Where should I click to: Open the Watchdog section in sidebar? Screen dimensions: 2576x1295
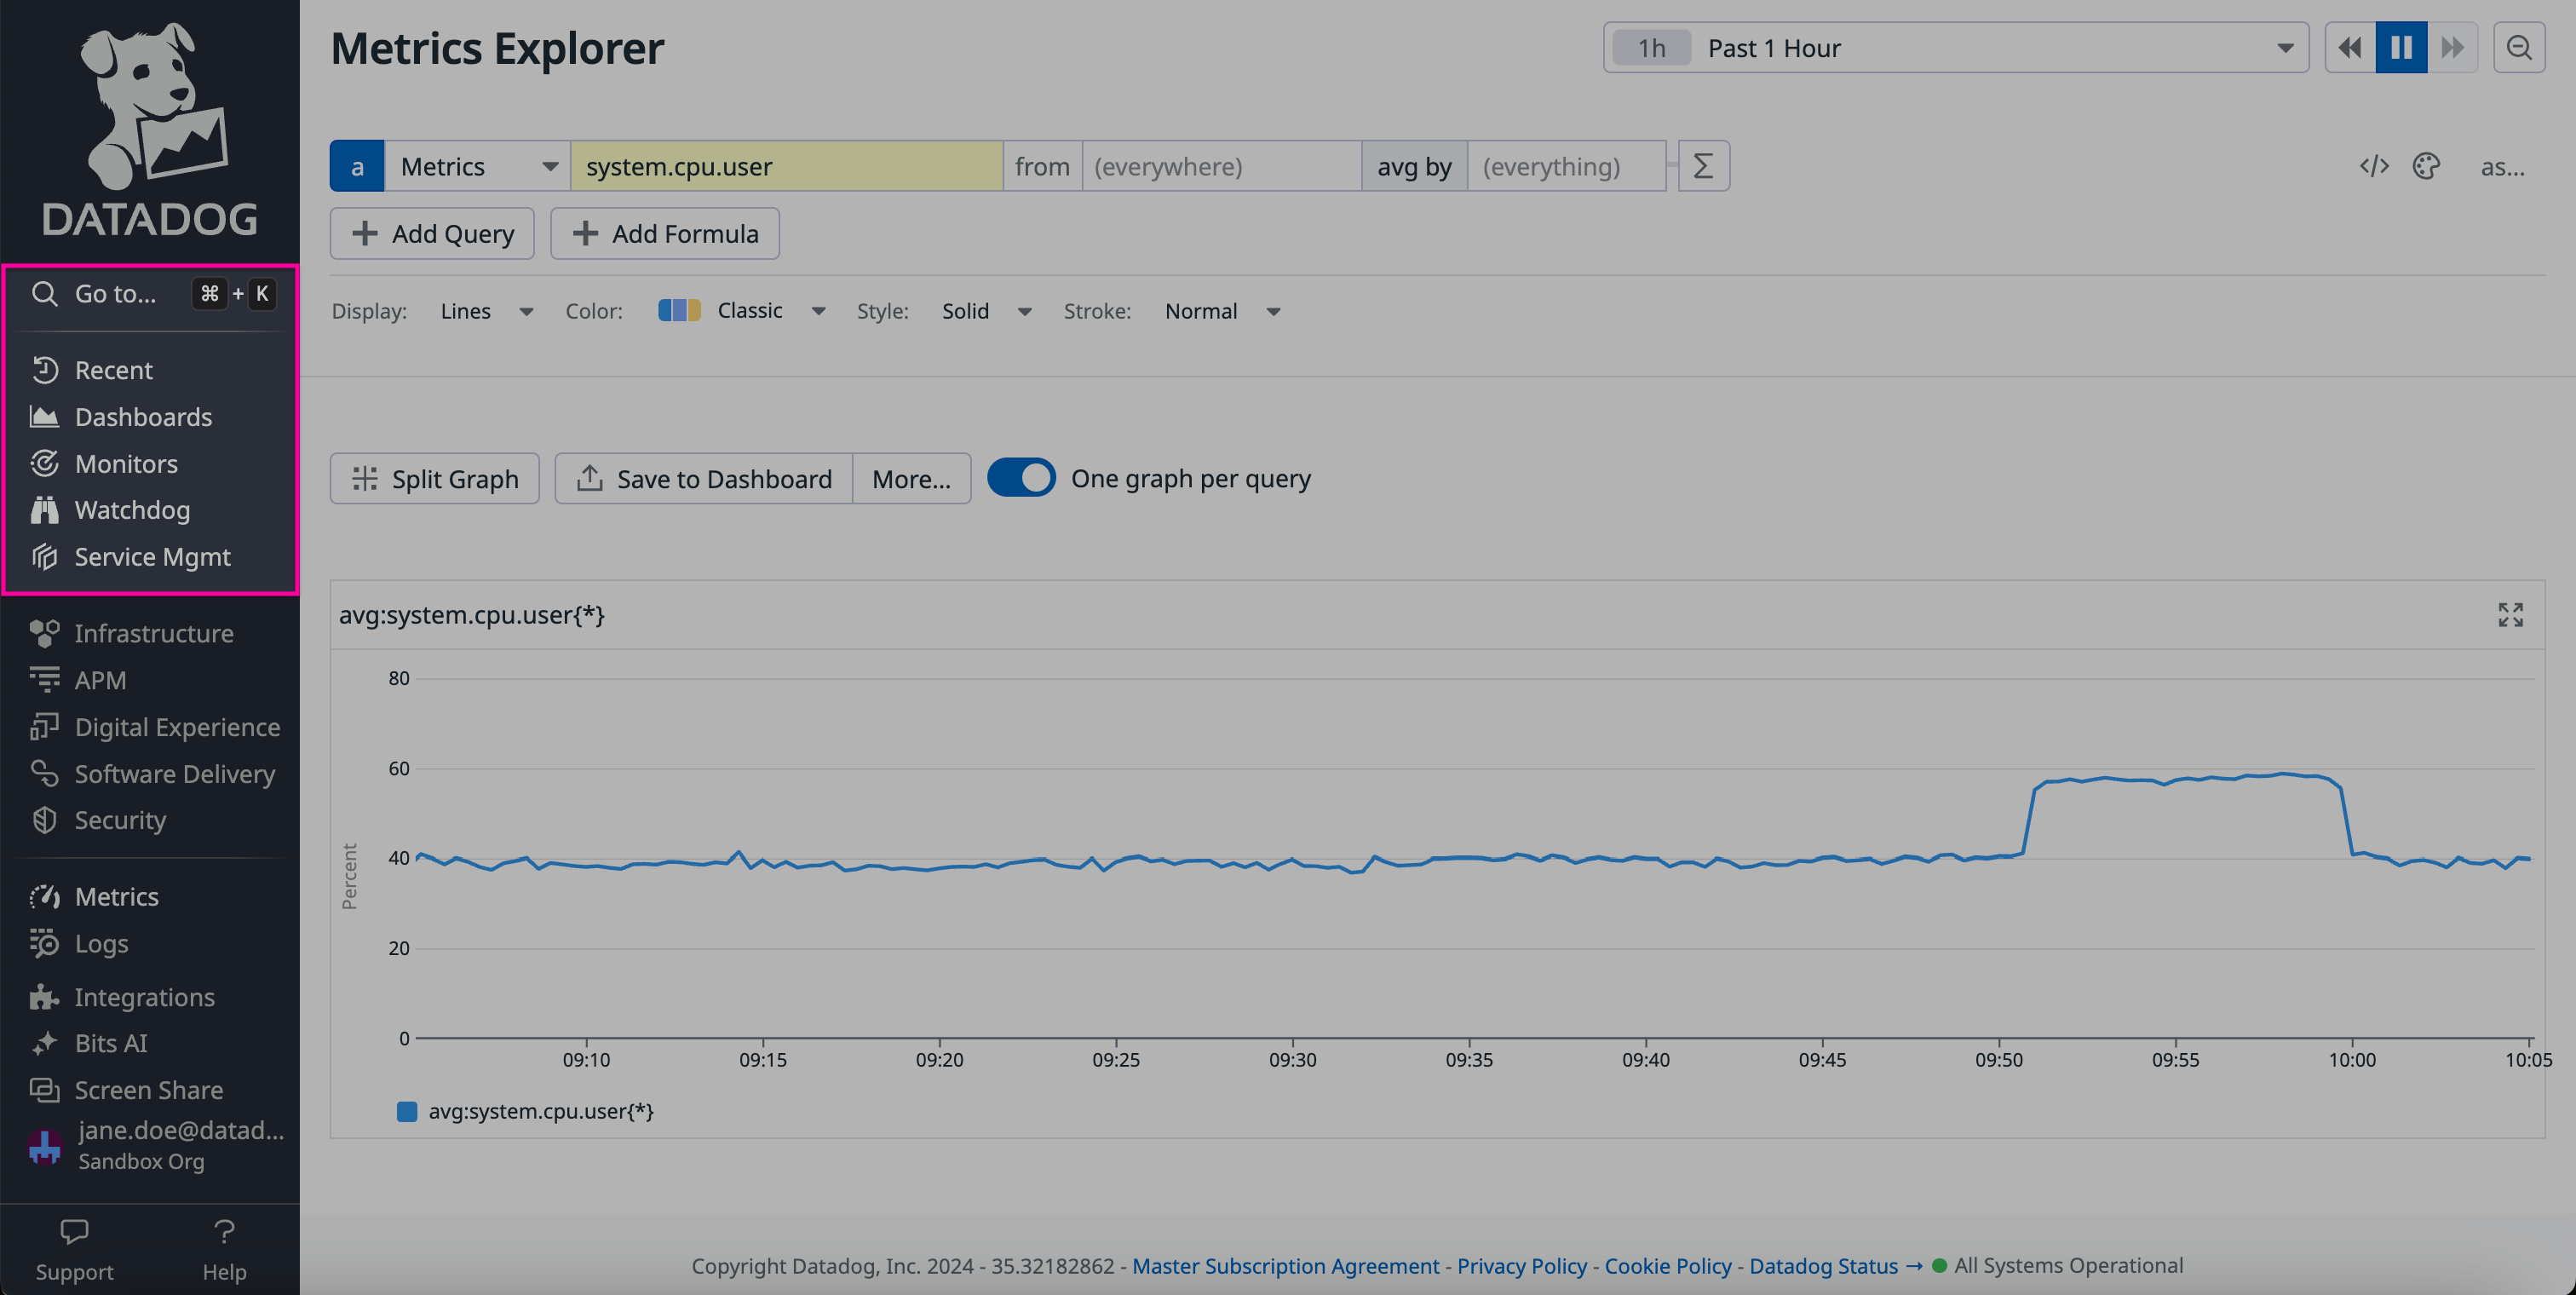(132, 510)
